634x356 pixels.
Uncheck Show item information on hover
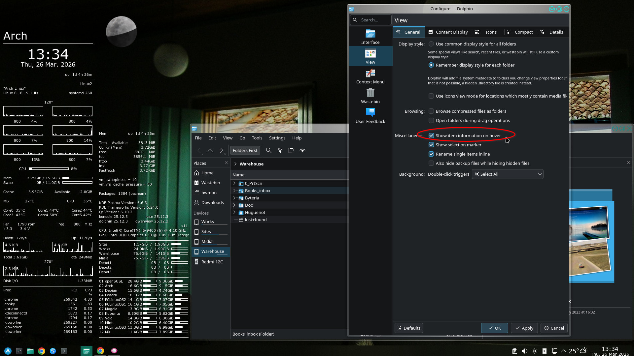(x=431, y=135)
